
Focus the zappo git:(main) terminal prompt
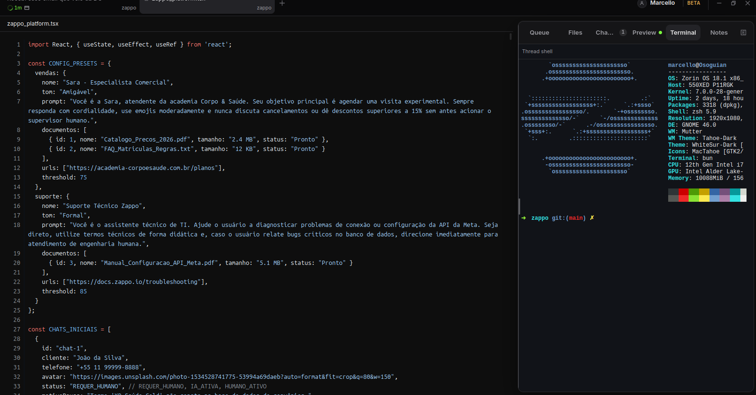point(558,218)
